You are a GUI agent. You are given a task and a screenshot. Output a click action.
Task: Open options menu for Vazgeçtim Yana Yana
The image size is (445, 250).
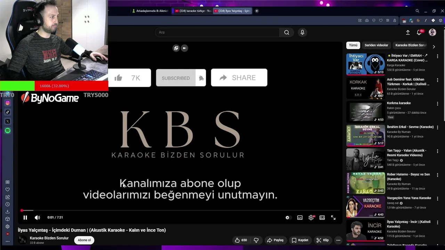[437, 199]
